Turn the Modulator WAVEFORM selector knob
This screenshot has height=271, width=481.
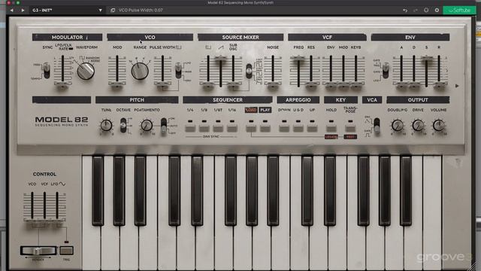pyautogui.click(x=86, y=71)
